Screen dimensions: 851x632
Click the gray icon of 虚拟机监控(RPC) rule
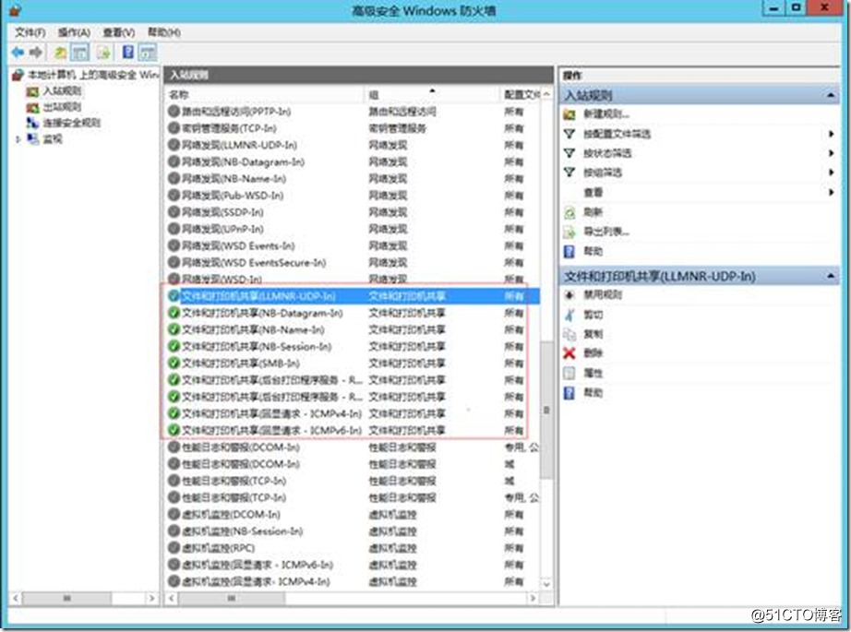point(174,548)
